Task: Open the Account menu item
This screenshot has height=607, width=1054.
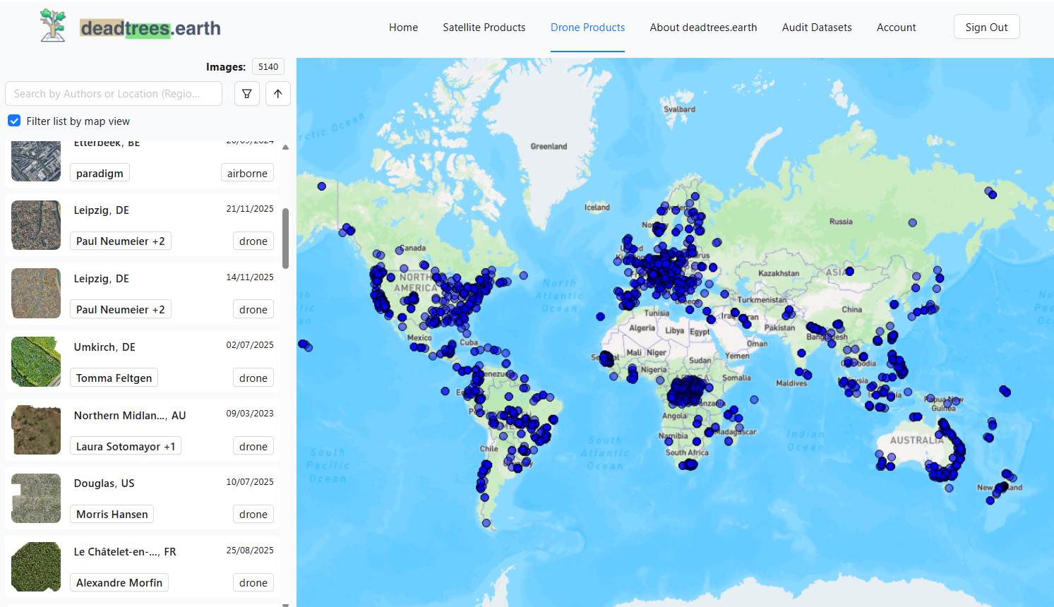Action: (896, 27)
